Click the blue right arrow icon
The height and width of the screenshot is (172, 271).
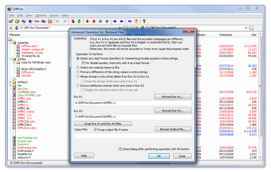(115, 21)
